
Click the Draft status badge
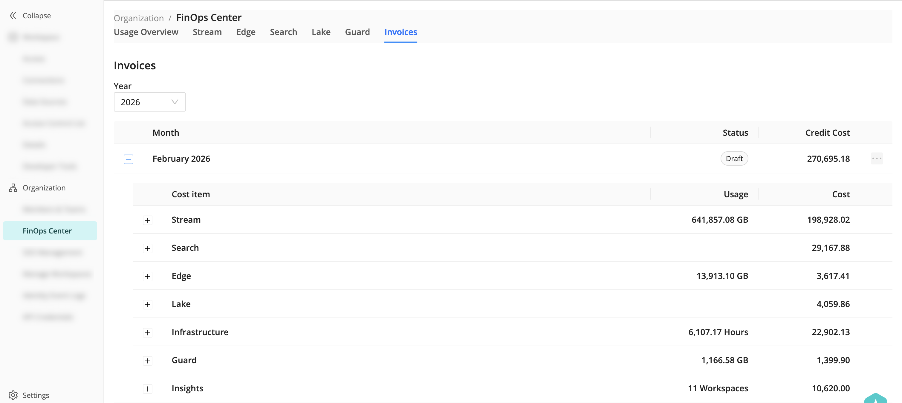pos(734,159)
